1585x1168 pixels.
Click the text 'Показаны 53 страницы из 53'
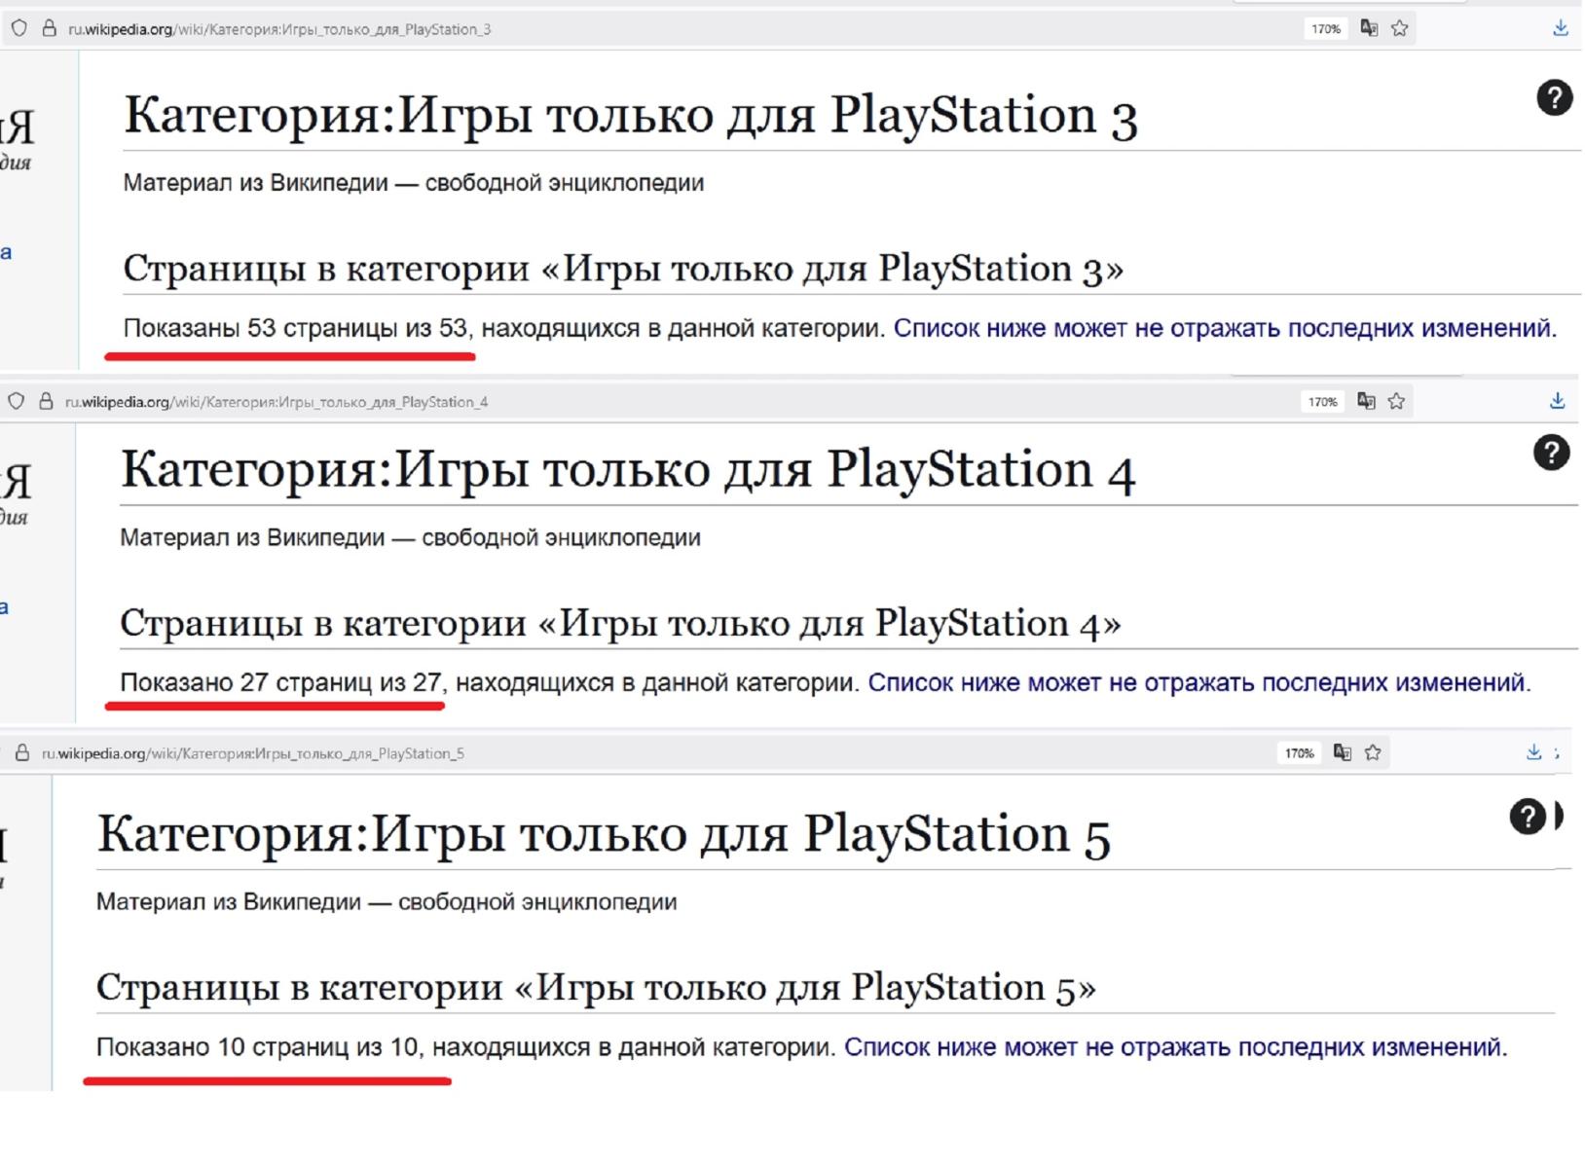coord(296,328)
